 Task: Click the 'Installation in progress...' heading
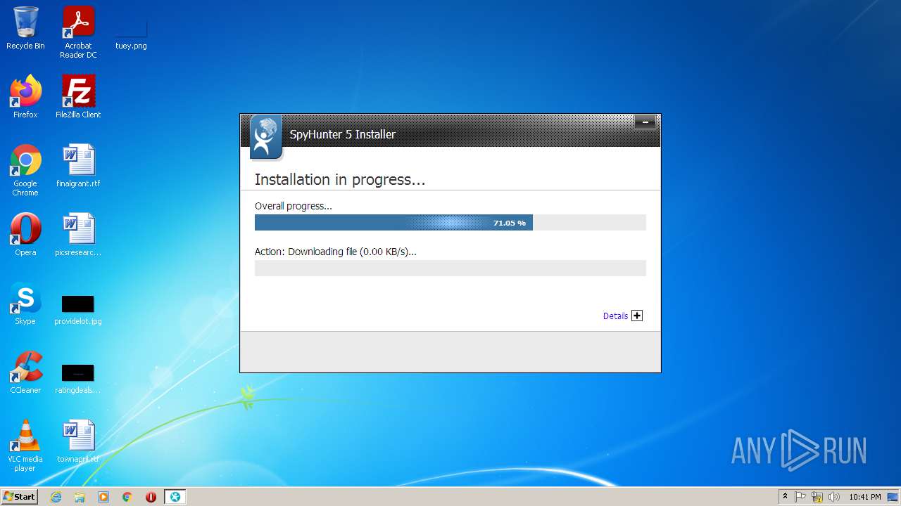tap(340, 179)
